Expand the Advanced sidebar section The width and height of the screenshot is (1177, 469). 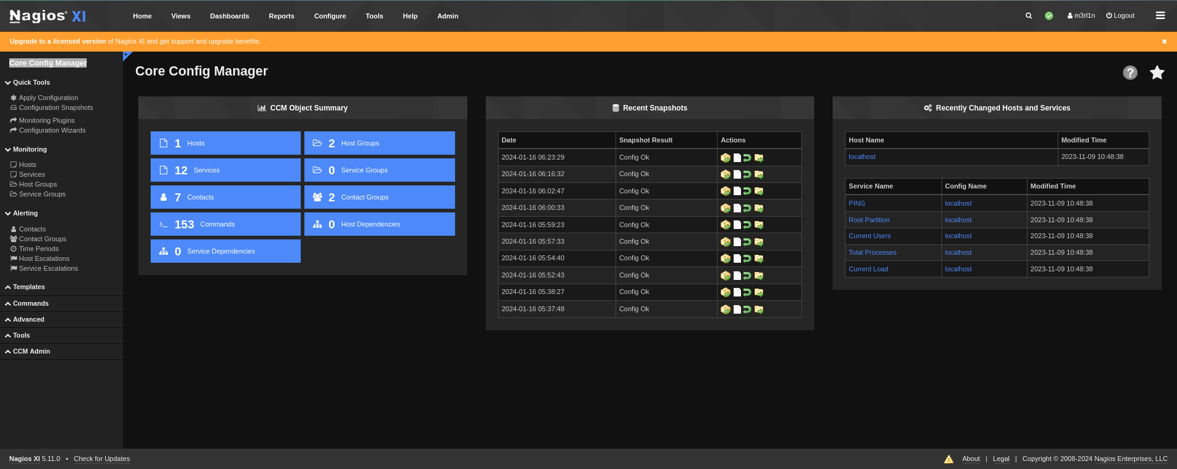pyautogui.click(x=25, y=319)
